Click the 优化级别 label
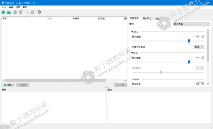Screen dimensions: 213x129 point(136,68)
